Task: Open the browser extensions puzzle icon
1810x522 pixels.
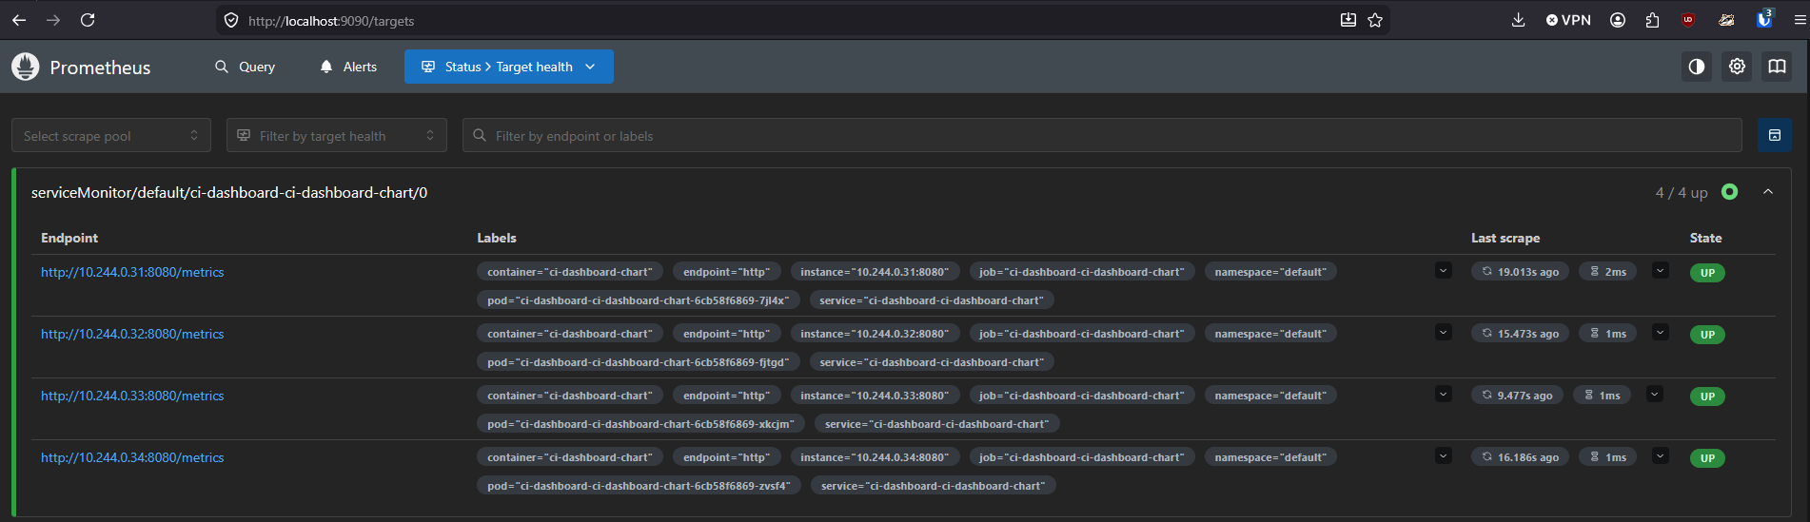Action: (x=1652, y=20)
